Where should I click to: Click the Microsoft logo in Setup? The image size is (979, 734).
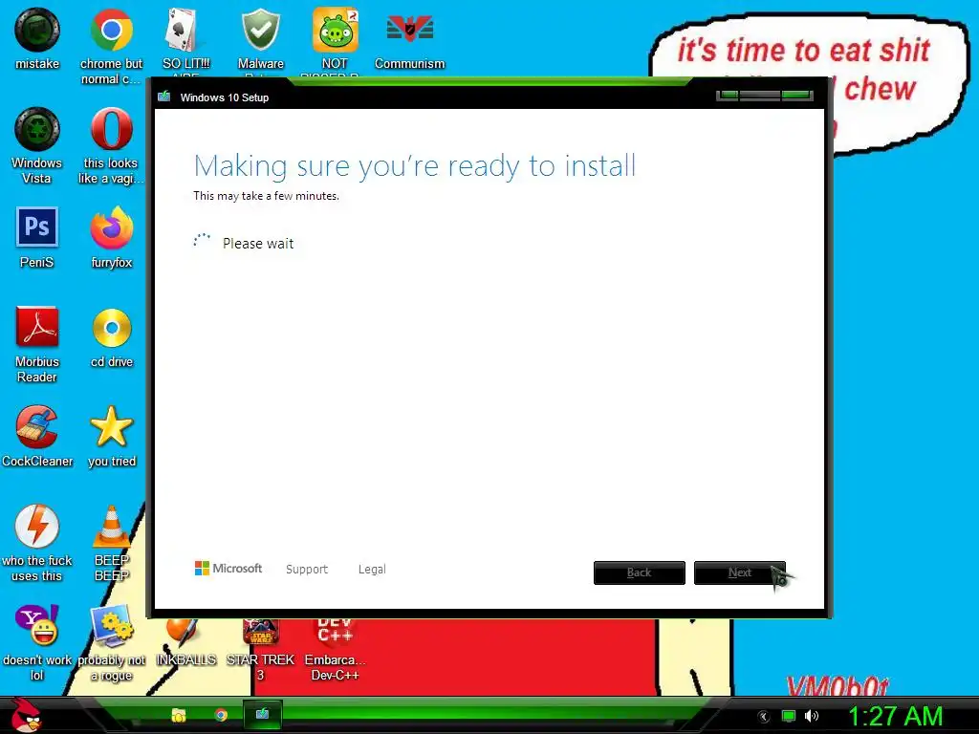[x=228, y=569]
